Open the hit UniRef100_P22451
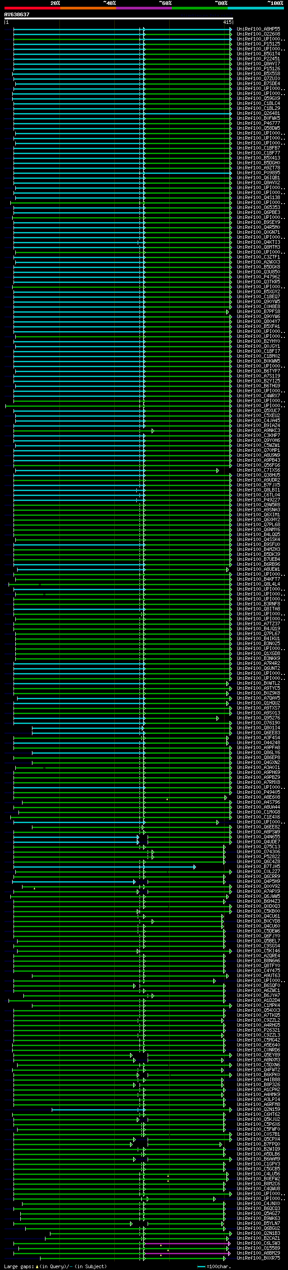Image resolution: width=288 pixels, height=1270 pixels. (x=258, y=59)
